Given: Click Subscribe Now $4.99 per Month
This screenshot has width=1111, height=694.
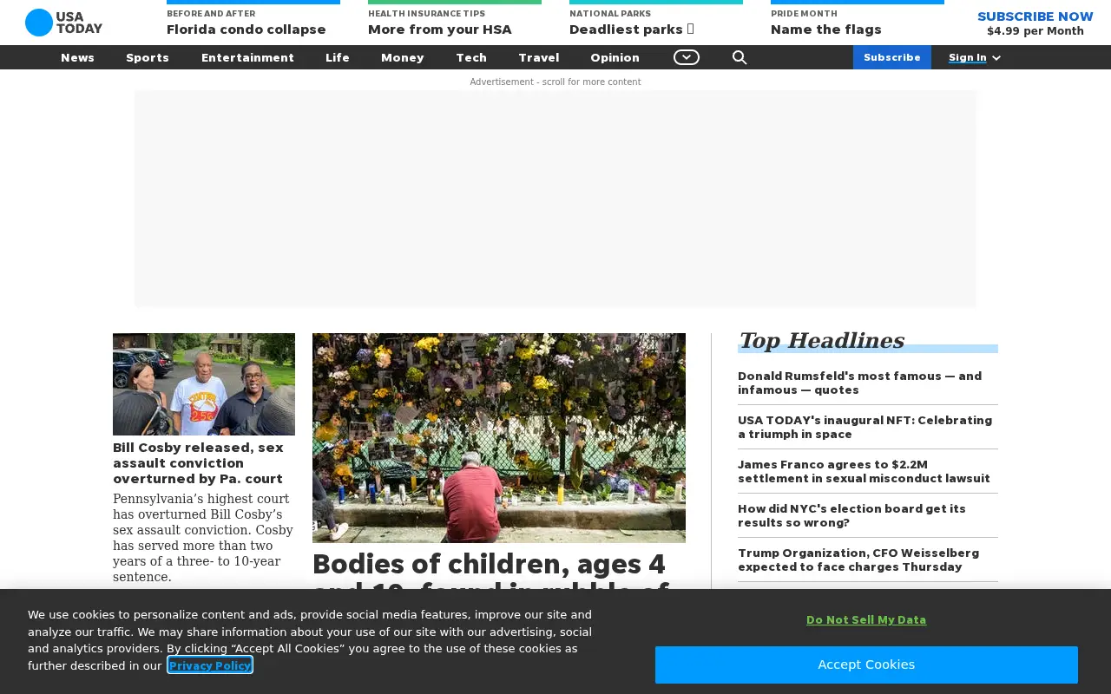Looking at the screenshot, I should [1035, 23].
